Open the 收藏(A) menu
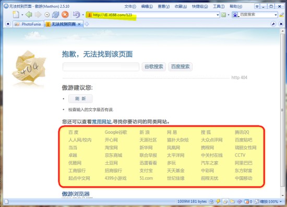 point(181,6)
